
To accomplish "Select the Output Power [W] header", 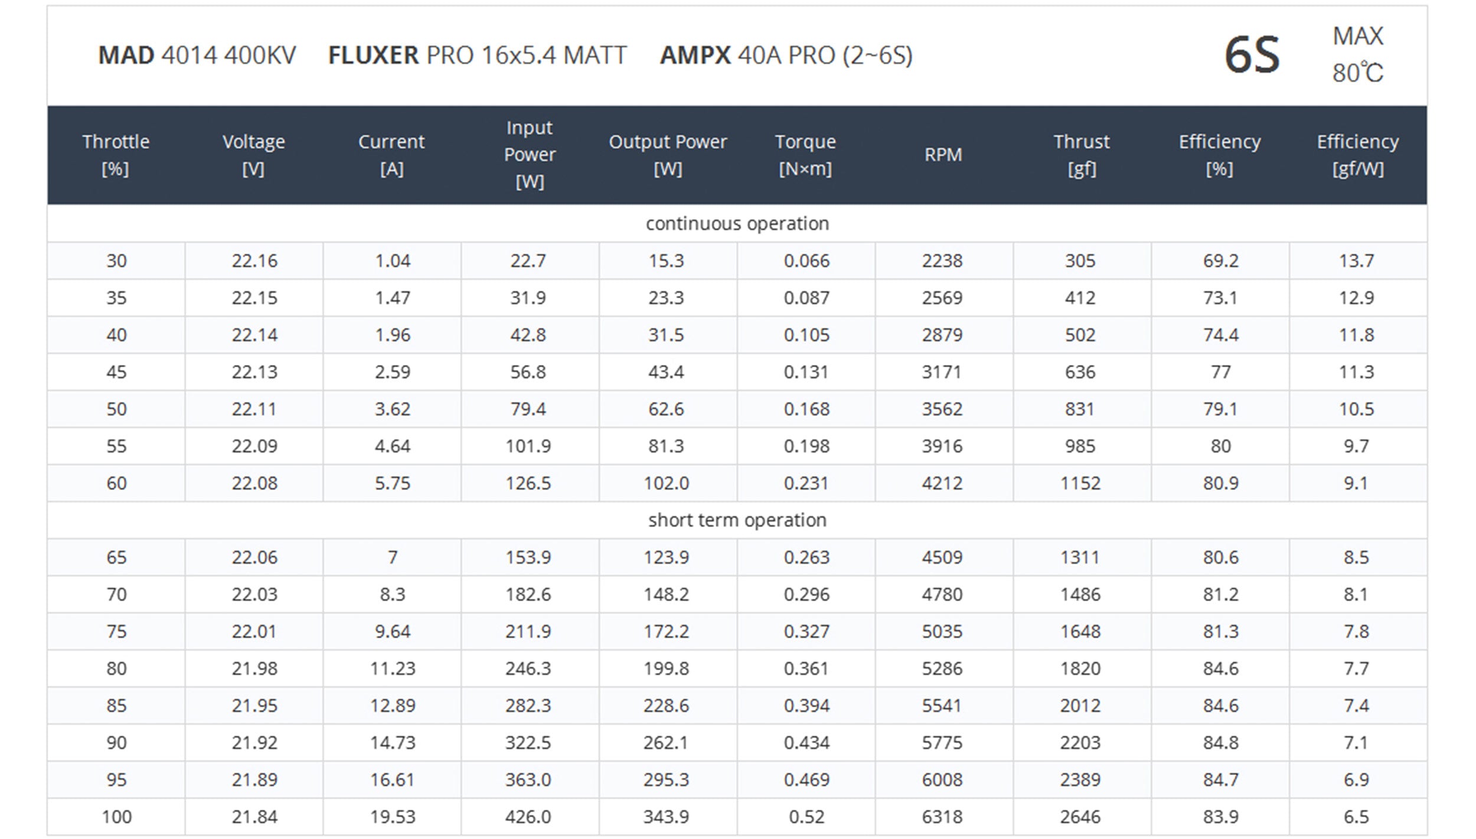I will (668, 155).
